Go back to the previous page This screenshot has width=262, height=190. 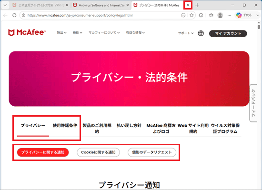[x=5, y=15]
